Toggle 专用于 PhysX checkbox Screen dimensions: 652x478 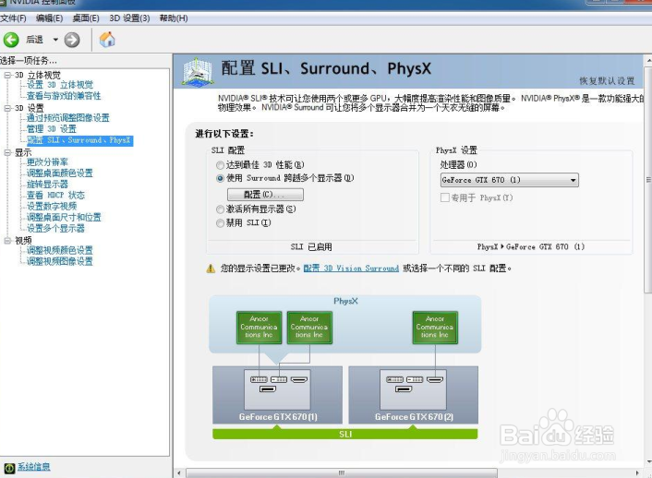[x=445, y=197]
